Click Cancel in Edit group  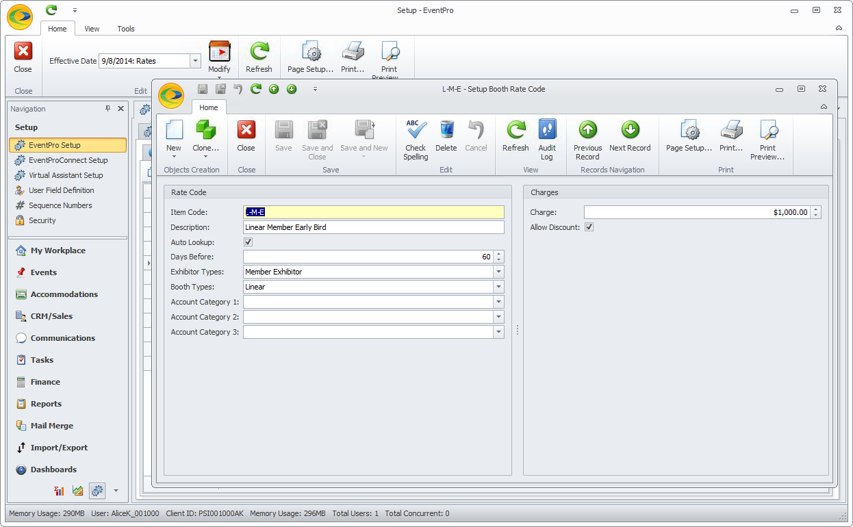click(476, 136)
